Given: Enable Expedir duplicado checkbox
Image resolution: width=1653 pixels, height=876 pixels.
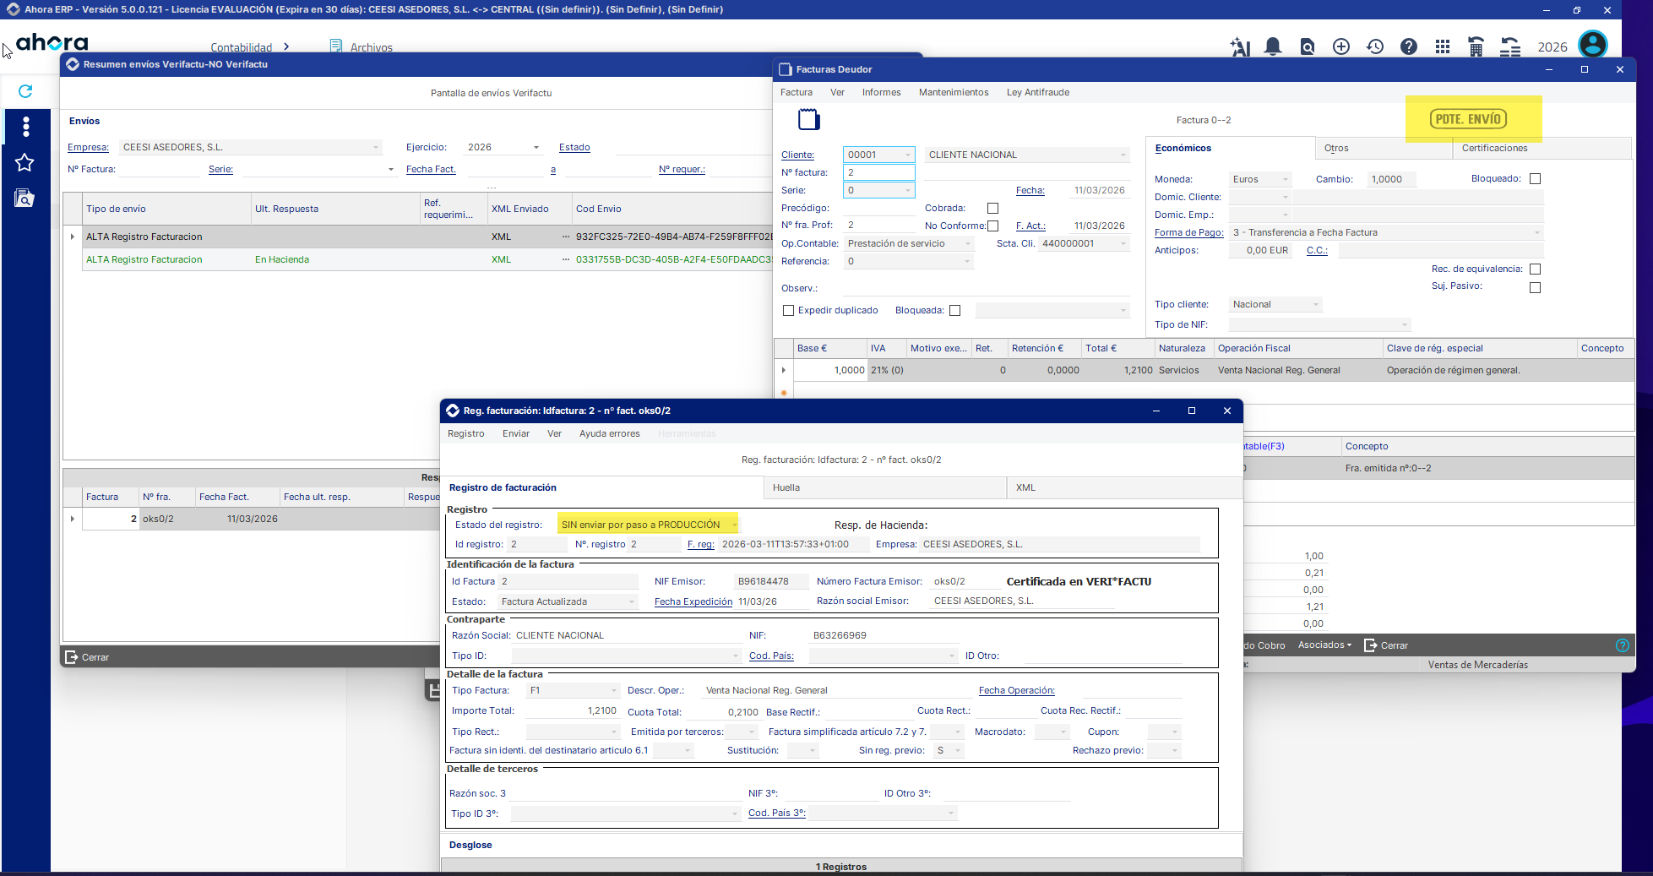Looking at the screenshot, I should [789, 310].
